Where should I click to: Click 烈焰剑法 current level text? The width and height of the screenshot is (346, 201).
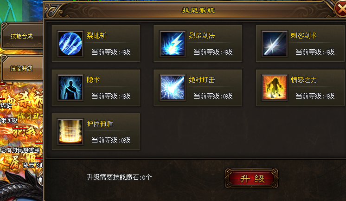213,52
